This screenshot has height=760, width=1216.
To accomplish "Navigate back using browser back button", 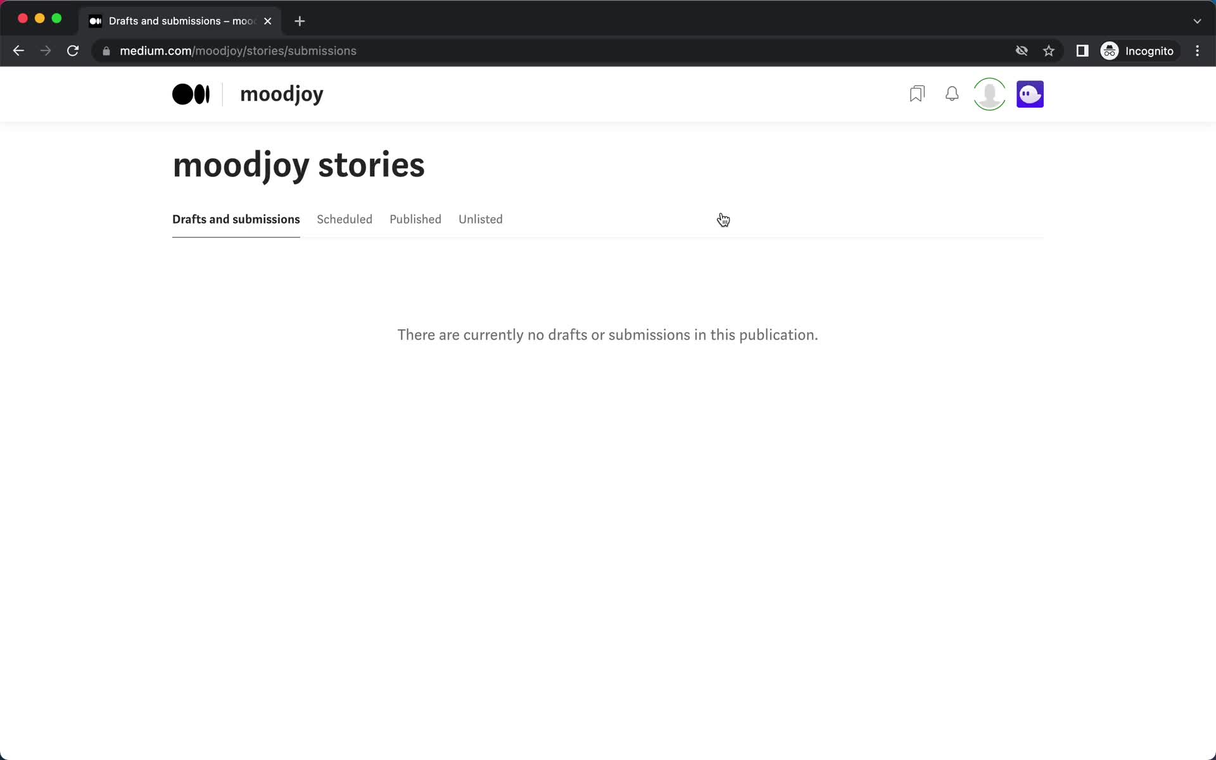I will (x=18, y=51).
